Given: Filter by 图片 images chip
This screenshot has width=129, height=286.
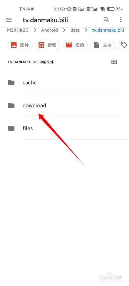Looking at the screenshot, I should tap(20, 45).
